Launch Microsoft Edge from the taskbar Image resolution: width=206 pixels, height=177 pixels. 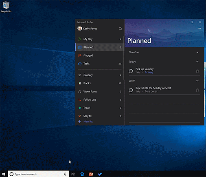pyautogui.click(x=82, y=174)
